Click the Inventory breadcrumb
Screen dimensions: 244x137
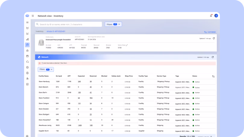tap(39, 31)
